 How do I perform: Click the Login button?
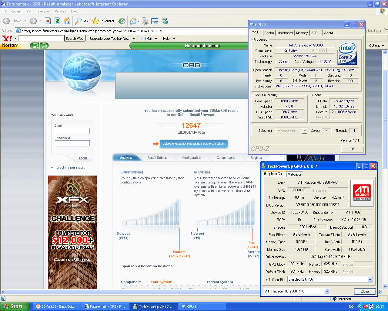point(83,158)
